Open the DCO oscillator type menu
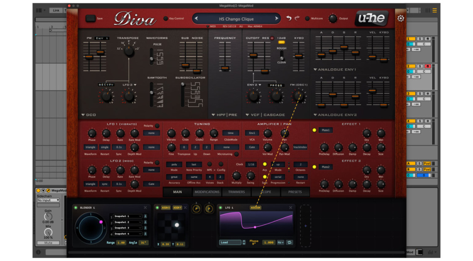The height and width of the screenshot is (261, 473). coord(89,115)
